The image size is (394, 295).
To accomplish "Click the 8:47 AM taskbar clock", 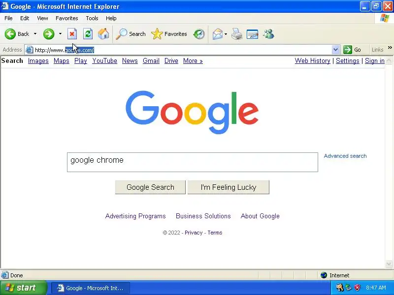I will pos(376,288).
